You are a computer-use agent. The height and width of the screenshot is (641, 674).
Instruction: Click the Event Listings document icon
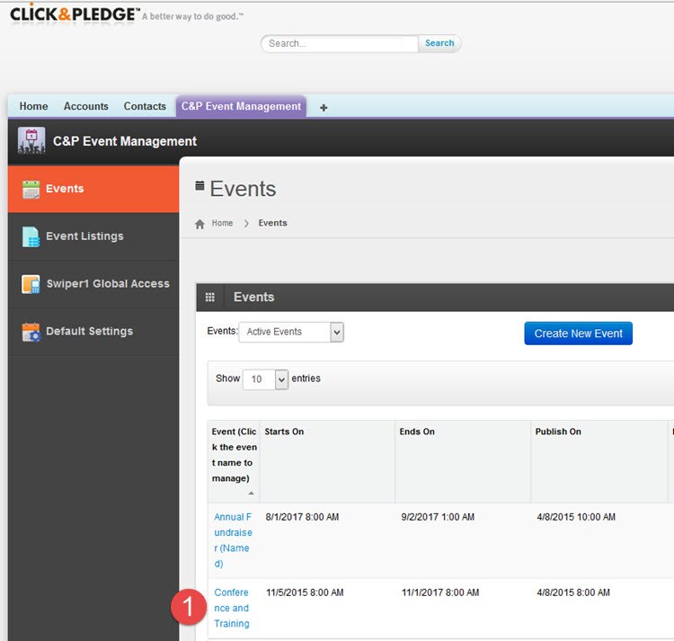31,236
